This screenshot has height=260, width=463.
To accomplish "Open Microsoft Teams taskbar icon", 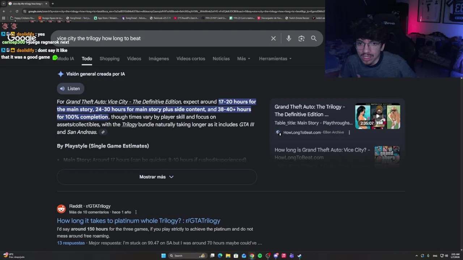I will click(292, 256).
